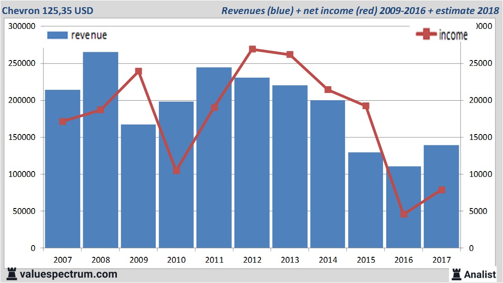The width and height of the screenshot is (503, 283).
Task: Select the 2011 revenue bar
Action: click(x=214, y=158)
